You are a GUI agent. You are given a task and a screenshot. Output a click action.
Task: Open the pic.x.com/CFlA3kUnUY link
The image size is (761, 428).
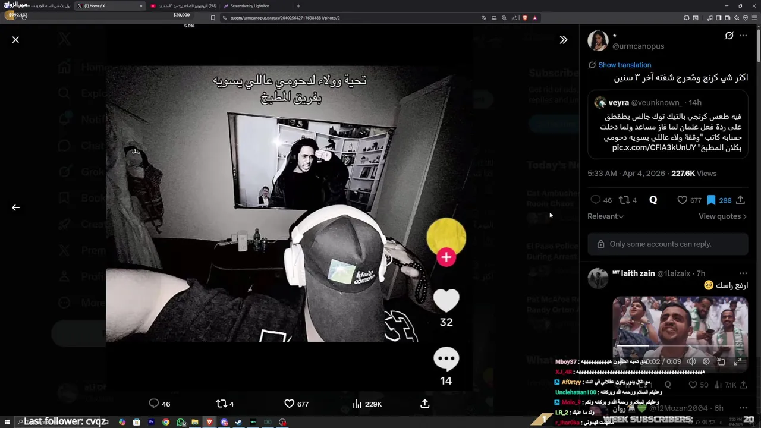[x=654, y=147]
